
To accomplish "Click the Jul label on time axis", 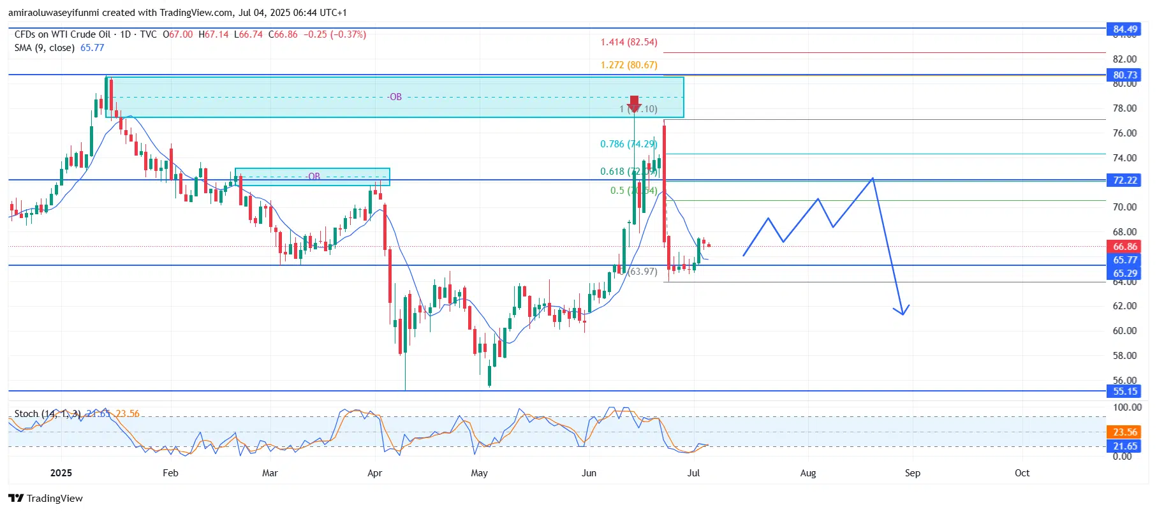I will [693, 473].
